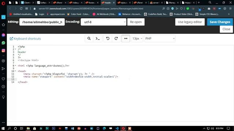
Task: Click Use legacy editor button
Action: (x=190, y=22)
